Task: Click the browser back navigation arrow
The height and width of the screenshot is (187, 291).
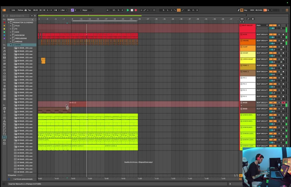Action: [4, 16]
